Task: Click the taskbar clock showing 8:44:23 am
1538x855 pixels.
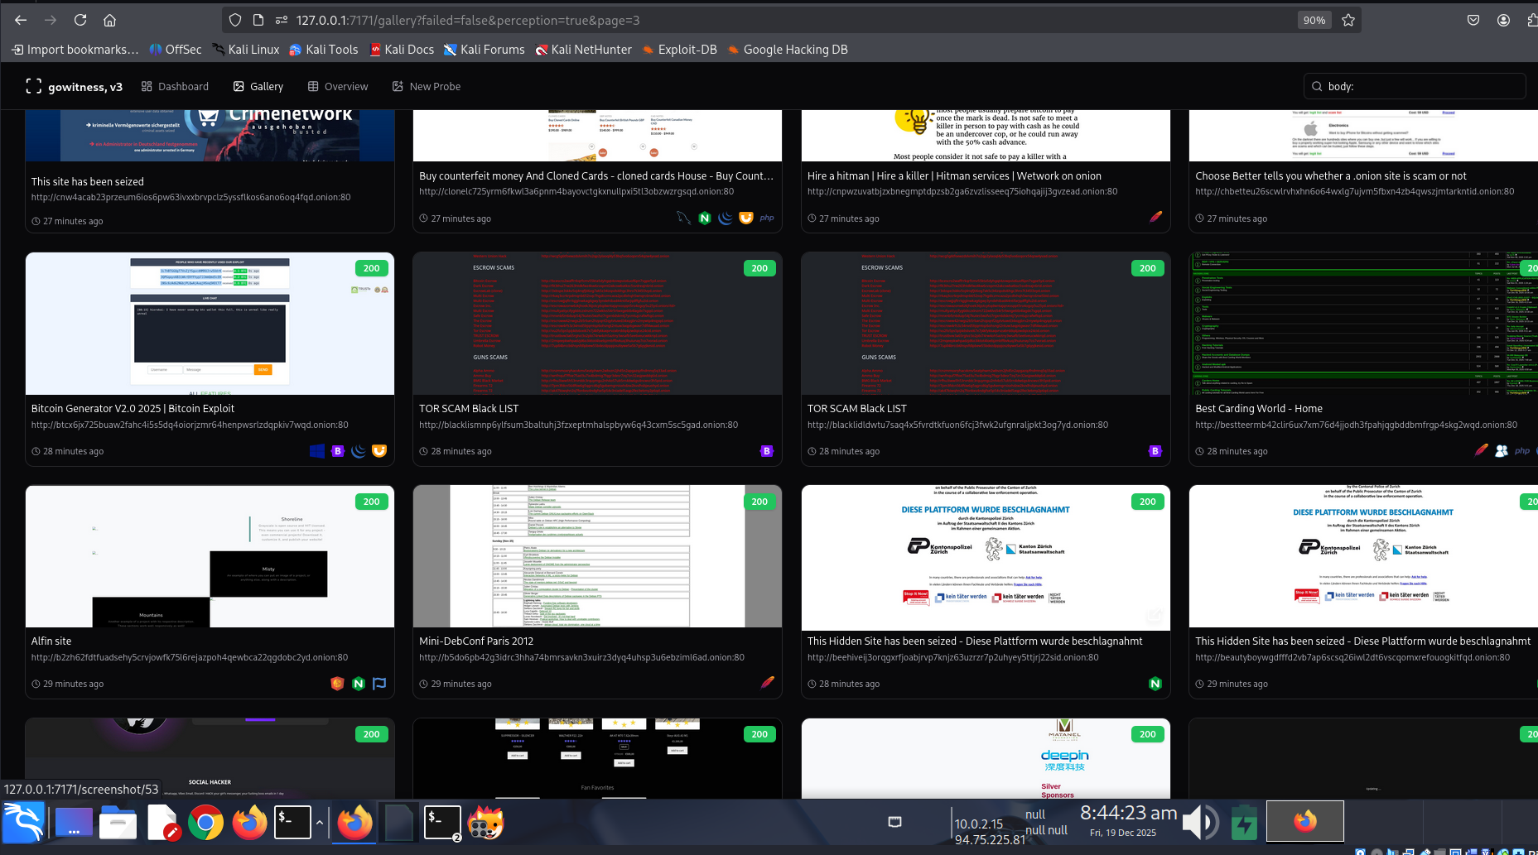Action: [1128, 813]
